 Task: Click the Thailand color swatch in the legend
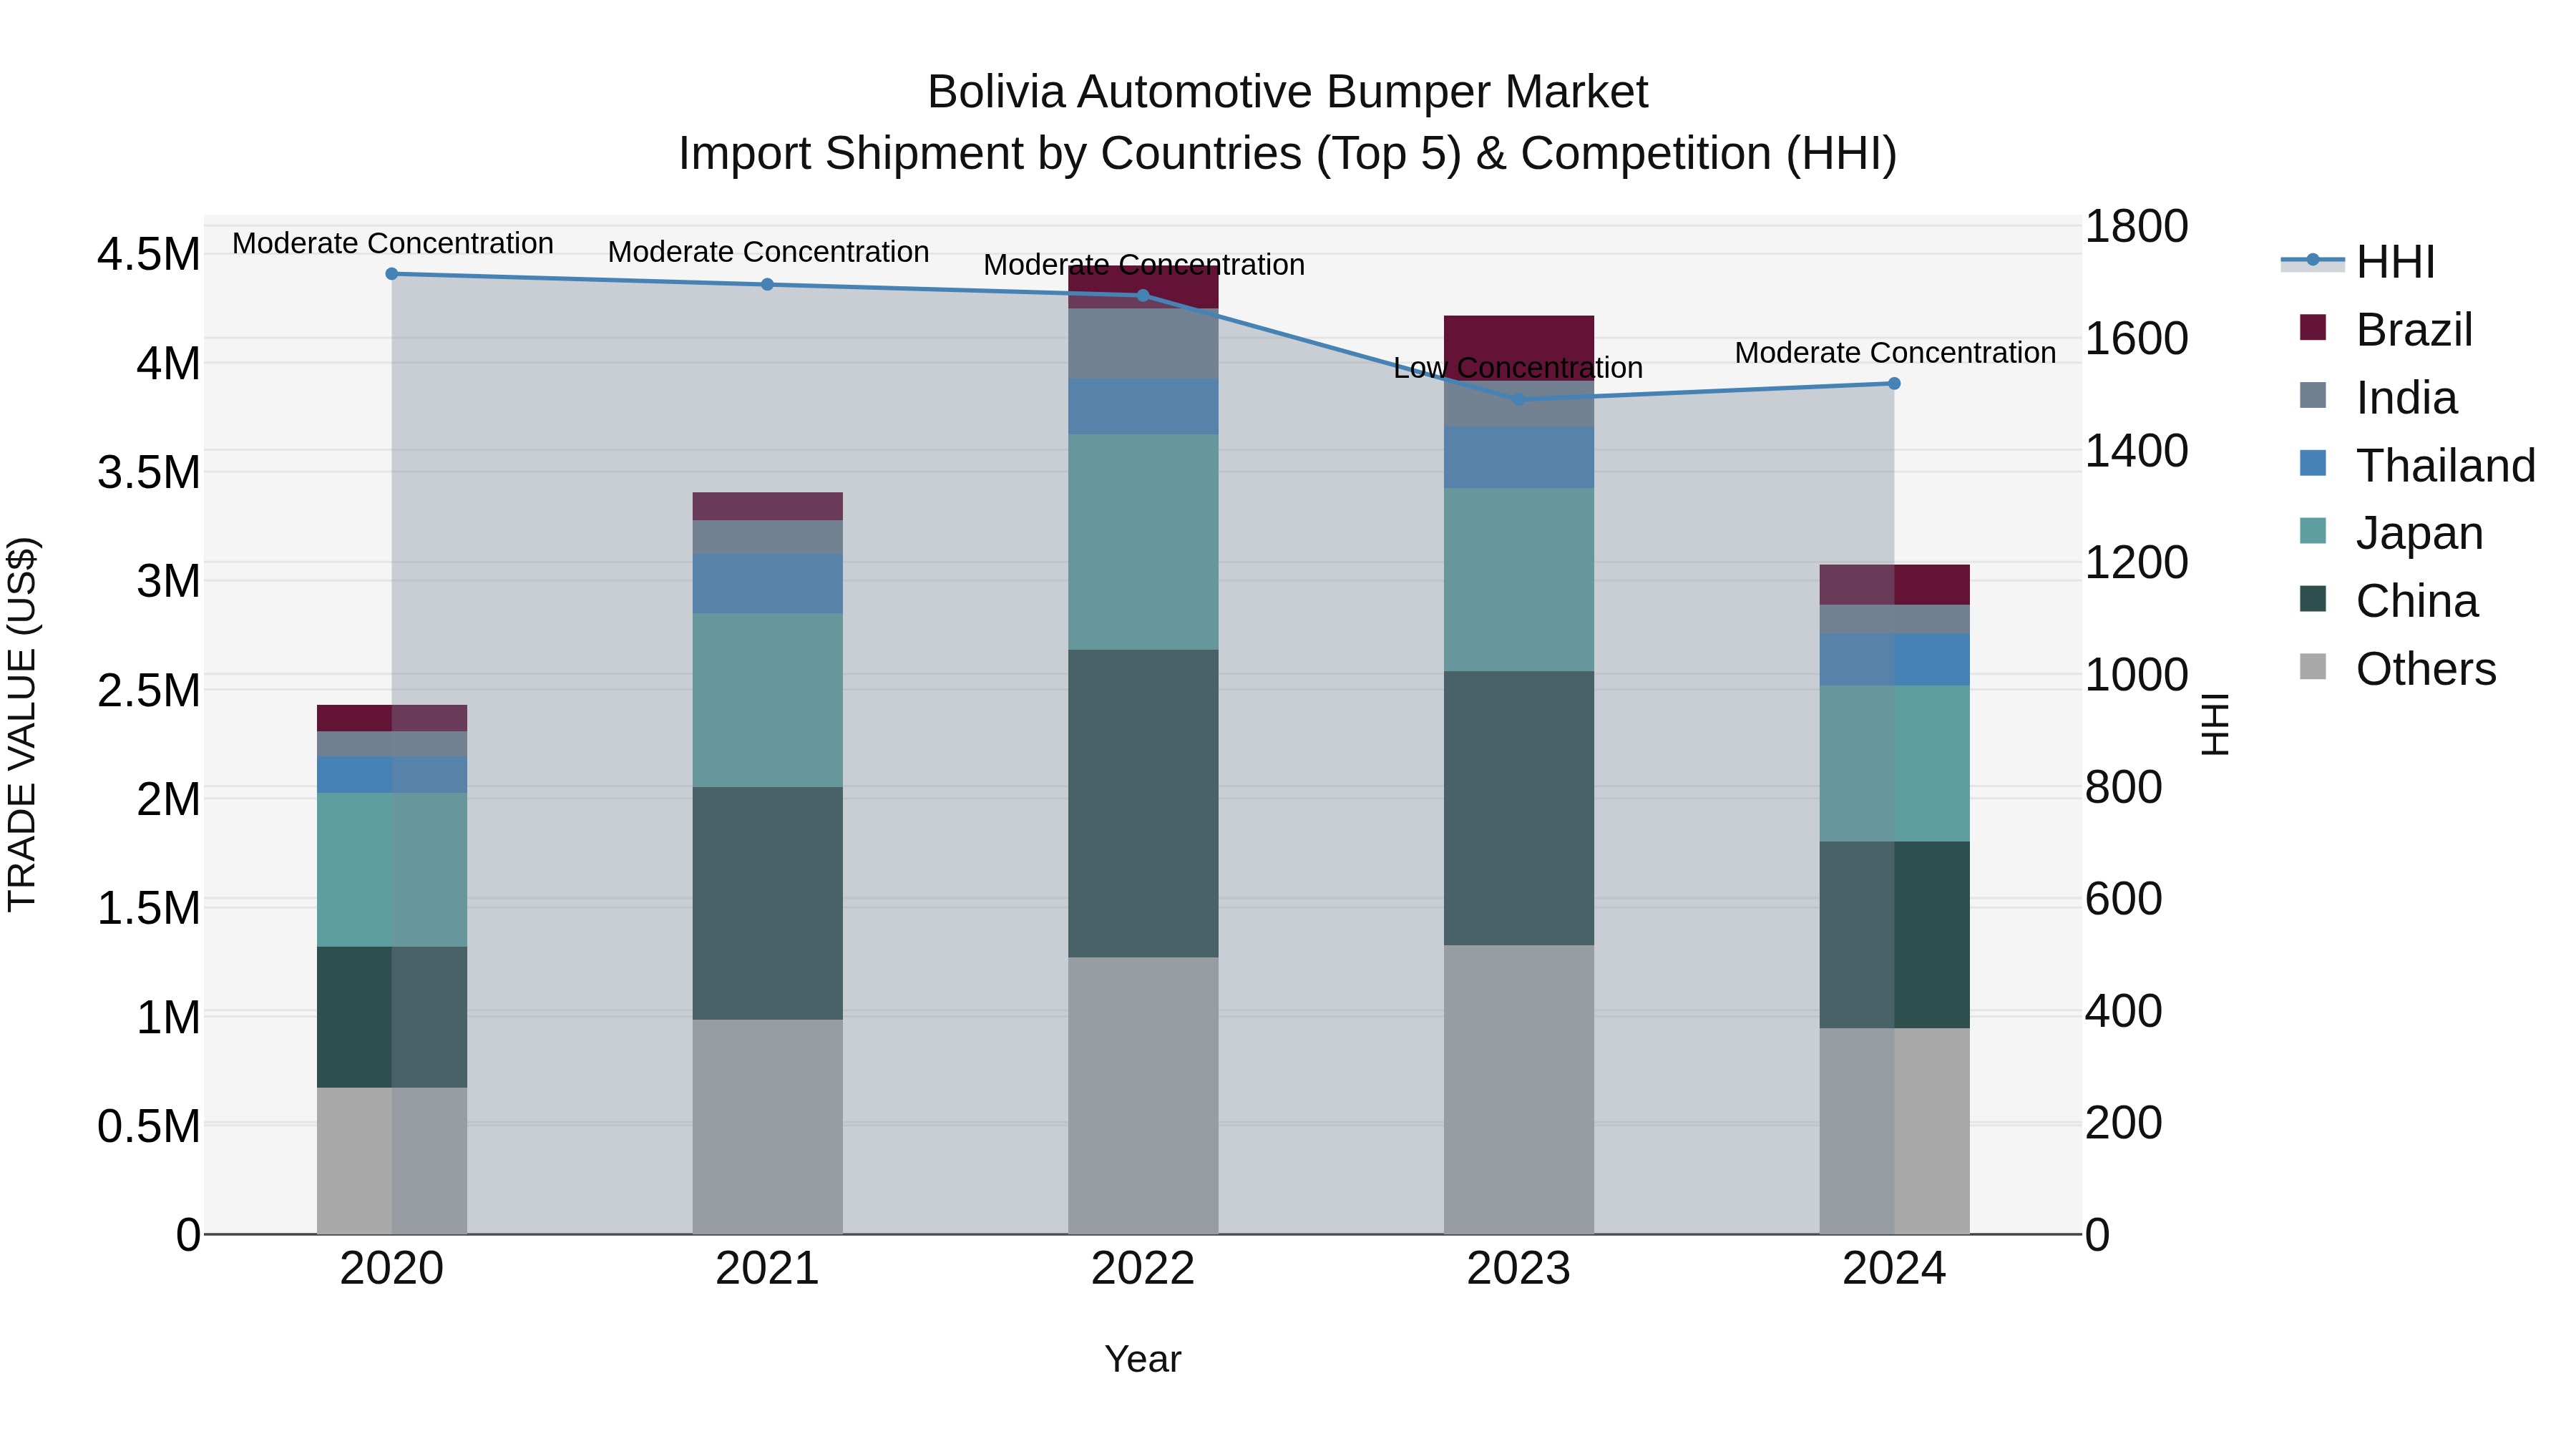click(x=2313, y=463)
